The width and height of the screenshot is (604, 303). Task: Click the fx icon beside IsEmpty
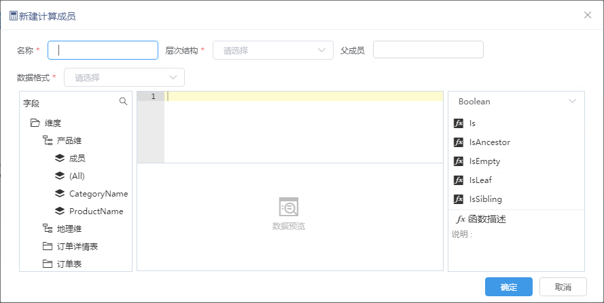(x=459, y=161)
